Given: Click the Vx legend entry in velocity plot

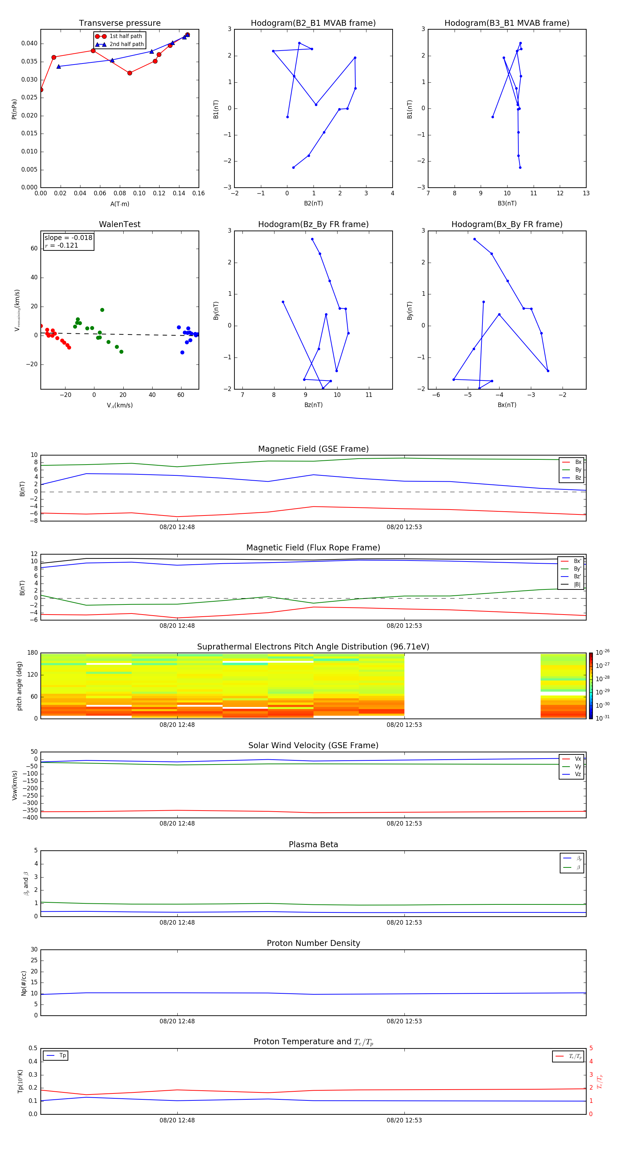Looking at the screenshot, I should pos(572,759).
